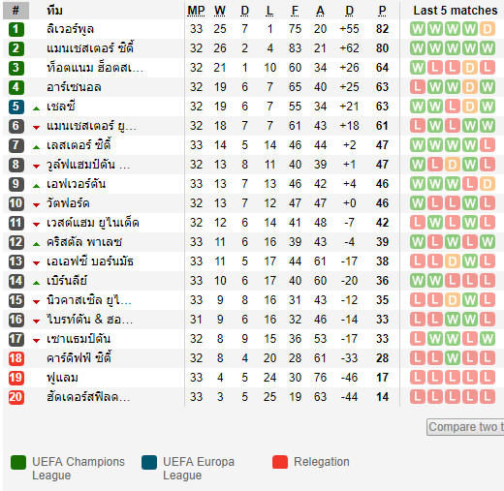Click the last L icon in rank 19 row
504x491 pixels.
(x=488, y=378)
